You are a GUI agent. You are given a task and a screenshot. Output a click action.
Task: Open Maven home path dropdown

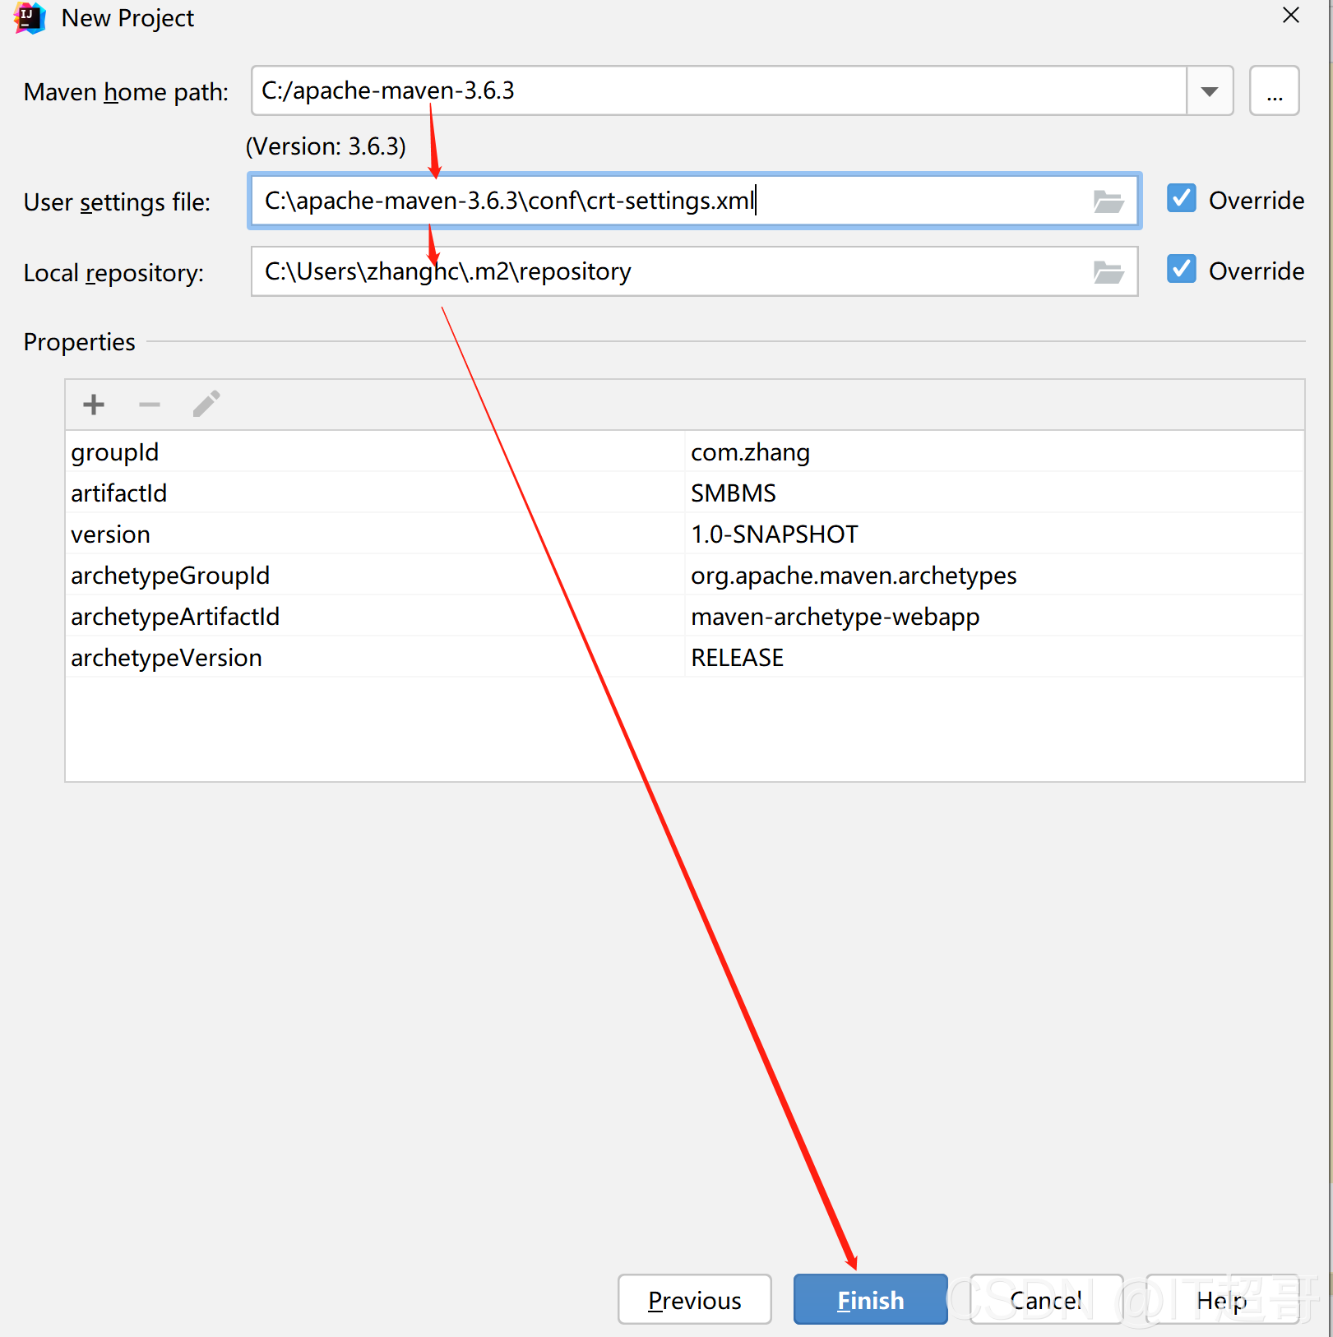coord(1210,91)
